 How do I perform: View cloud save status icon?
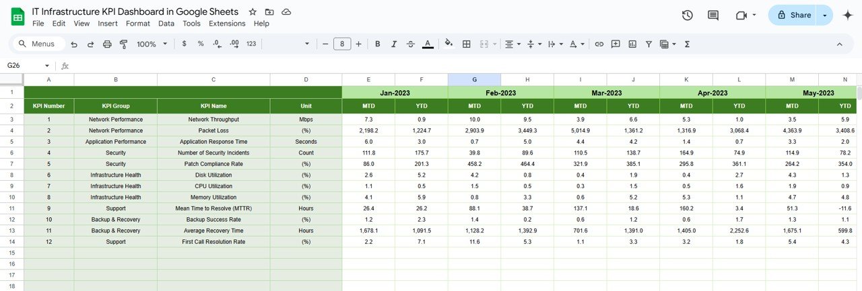[286, 12]
